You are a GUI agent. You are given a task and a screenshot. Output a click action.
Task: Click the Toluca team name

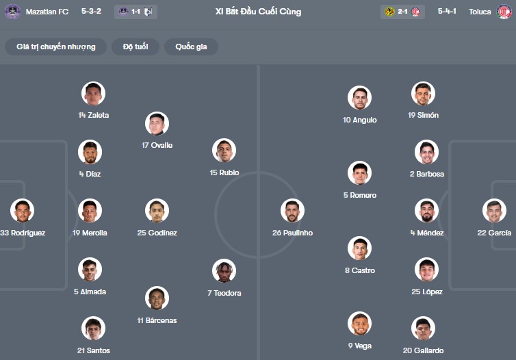[480, 12]
